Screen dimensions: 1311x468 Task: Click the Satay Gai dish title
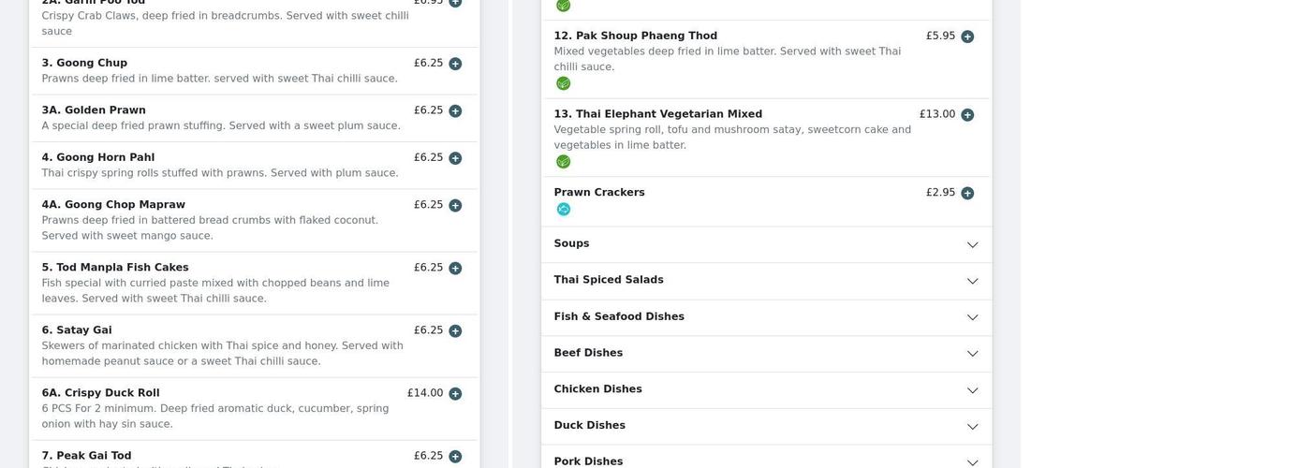click(x=77, y=330)
